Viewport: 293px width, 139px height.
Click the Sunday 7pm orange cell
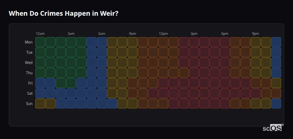[235, 104]
